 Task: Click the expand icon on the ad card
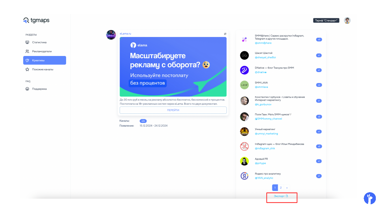[225, 34]
